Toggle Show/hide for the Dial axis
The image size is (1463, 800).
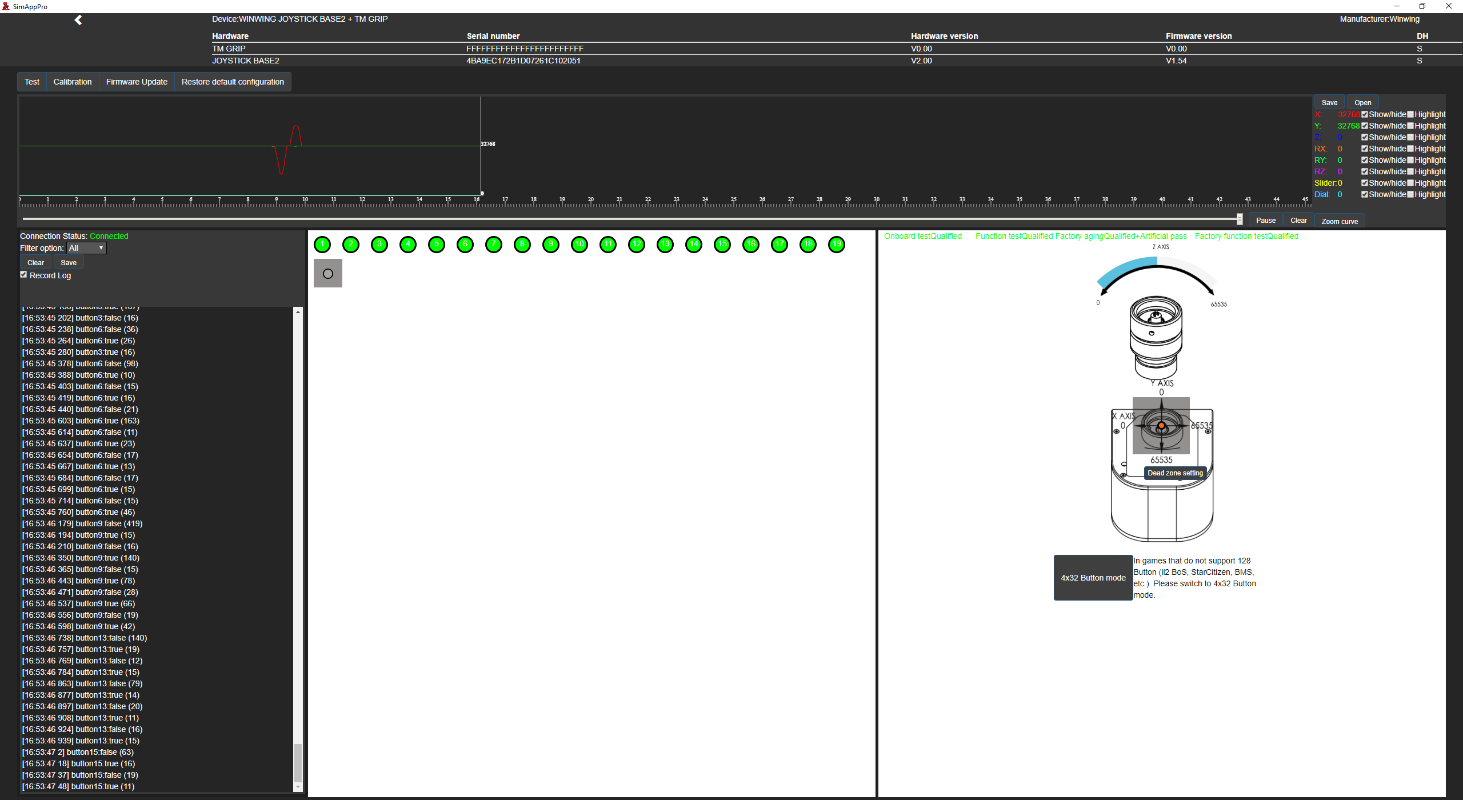point(1365,194)
